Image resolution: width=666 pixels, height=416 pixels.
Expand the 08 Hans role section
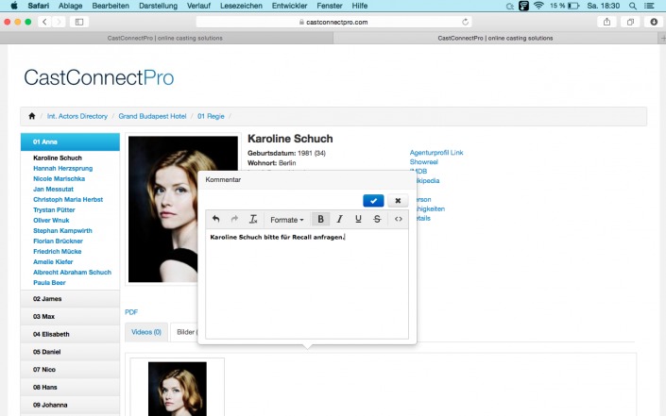click(x=70, y=388)
